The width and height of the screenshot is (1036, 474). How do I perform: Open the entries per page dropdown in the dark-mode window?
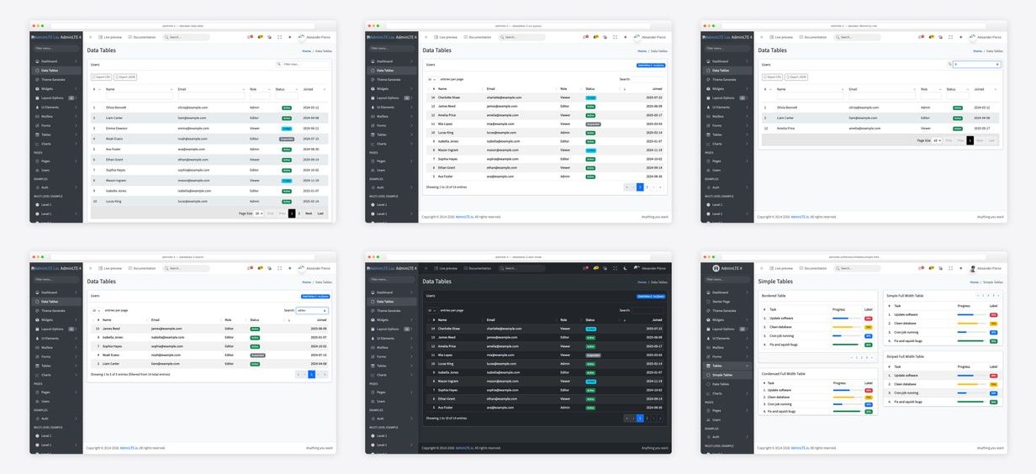tap(432, 310)
